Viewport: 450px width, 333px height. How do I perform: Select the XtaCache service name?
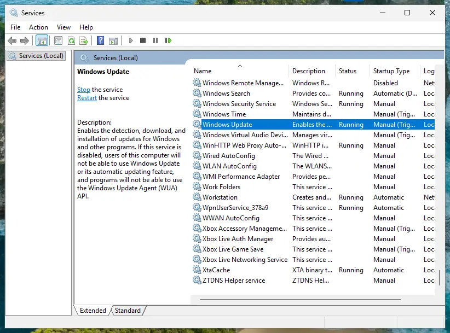216,270
